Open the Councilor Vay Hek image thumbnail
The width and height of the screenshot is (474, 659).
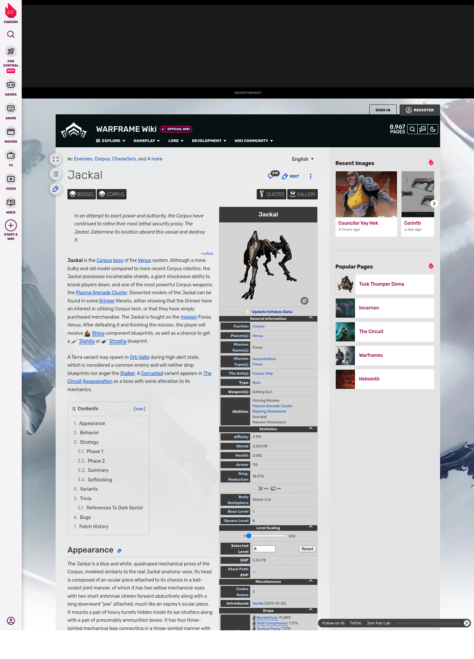366,194
